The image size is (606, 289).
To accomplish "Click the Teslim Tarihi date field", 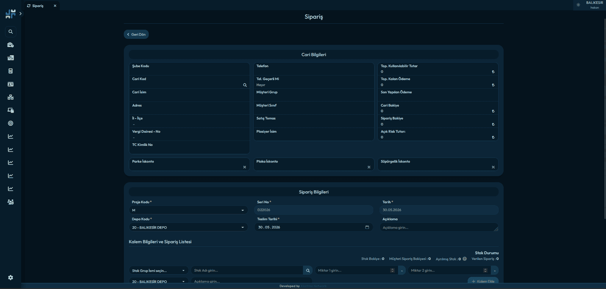I will point(314,227).
